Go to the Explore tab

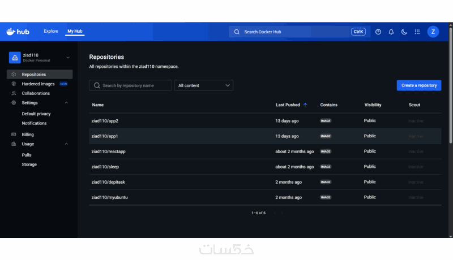(51, 31)
